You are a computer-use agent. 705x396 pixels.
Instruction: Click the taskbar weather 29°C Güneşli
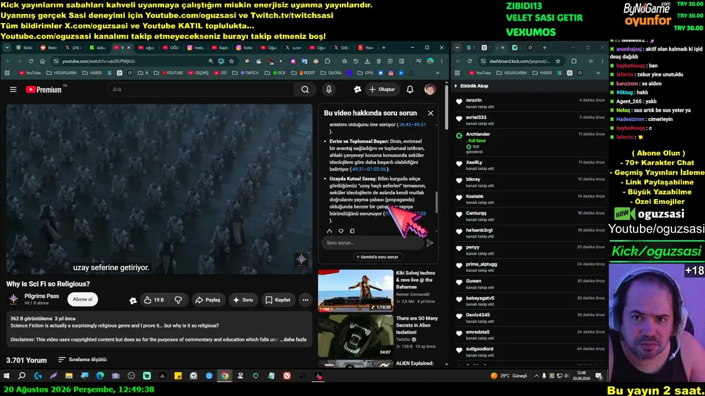click(x=509, y=376)
